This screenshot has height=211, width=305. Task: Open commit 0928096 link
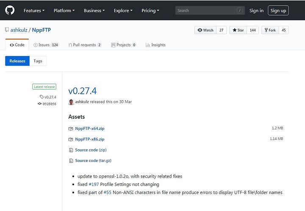(x=50, y=104)
